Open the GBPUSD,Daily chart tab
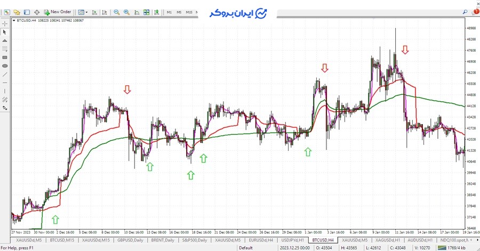The width and height of the screenshot is (480, 251). coord(131,240)
